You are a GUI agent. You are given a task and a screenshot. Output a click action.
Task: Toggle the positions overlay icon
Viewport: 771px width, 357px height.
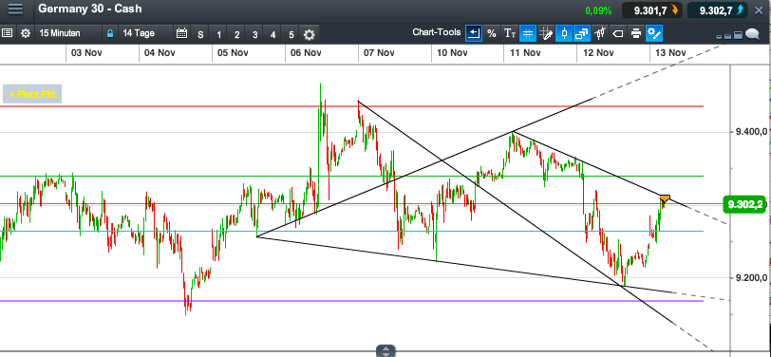coord(582,33)
